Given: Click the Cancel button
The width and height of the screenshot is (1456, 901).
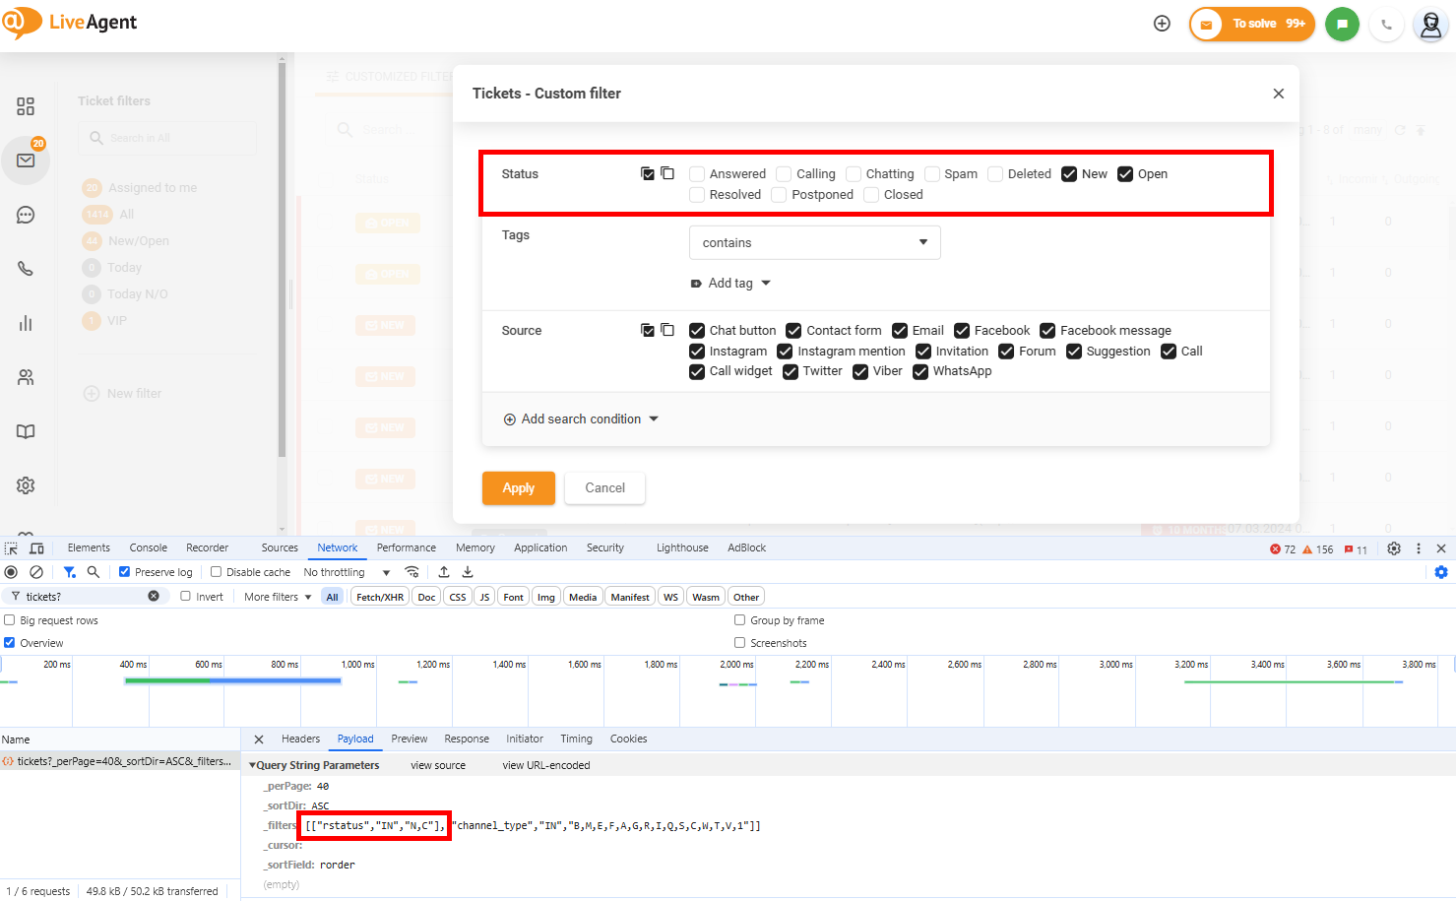Looking at the screenshot, I should pyautogui.click(x=604, y=488).
